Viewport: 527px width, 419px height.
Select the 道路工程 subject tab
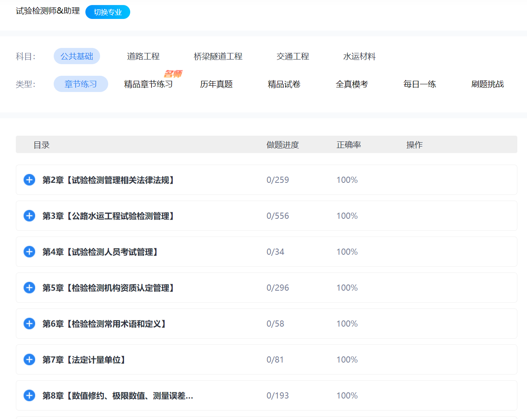tap(143, 56)
